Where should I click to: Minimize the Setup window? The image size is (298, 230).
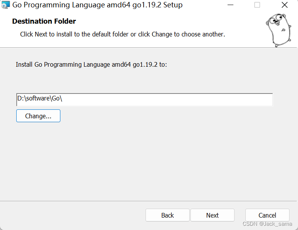pyautogui.click(x=230, y=5)
